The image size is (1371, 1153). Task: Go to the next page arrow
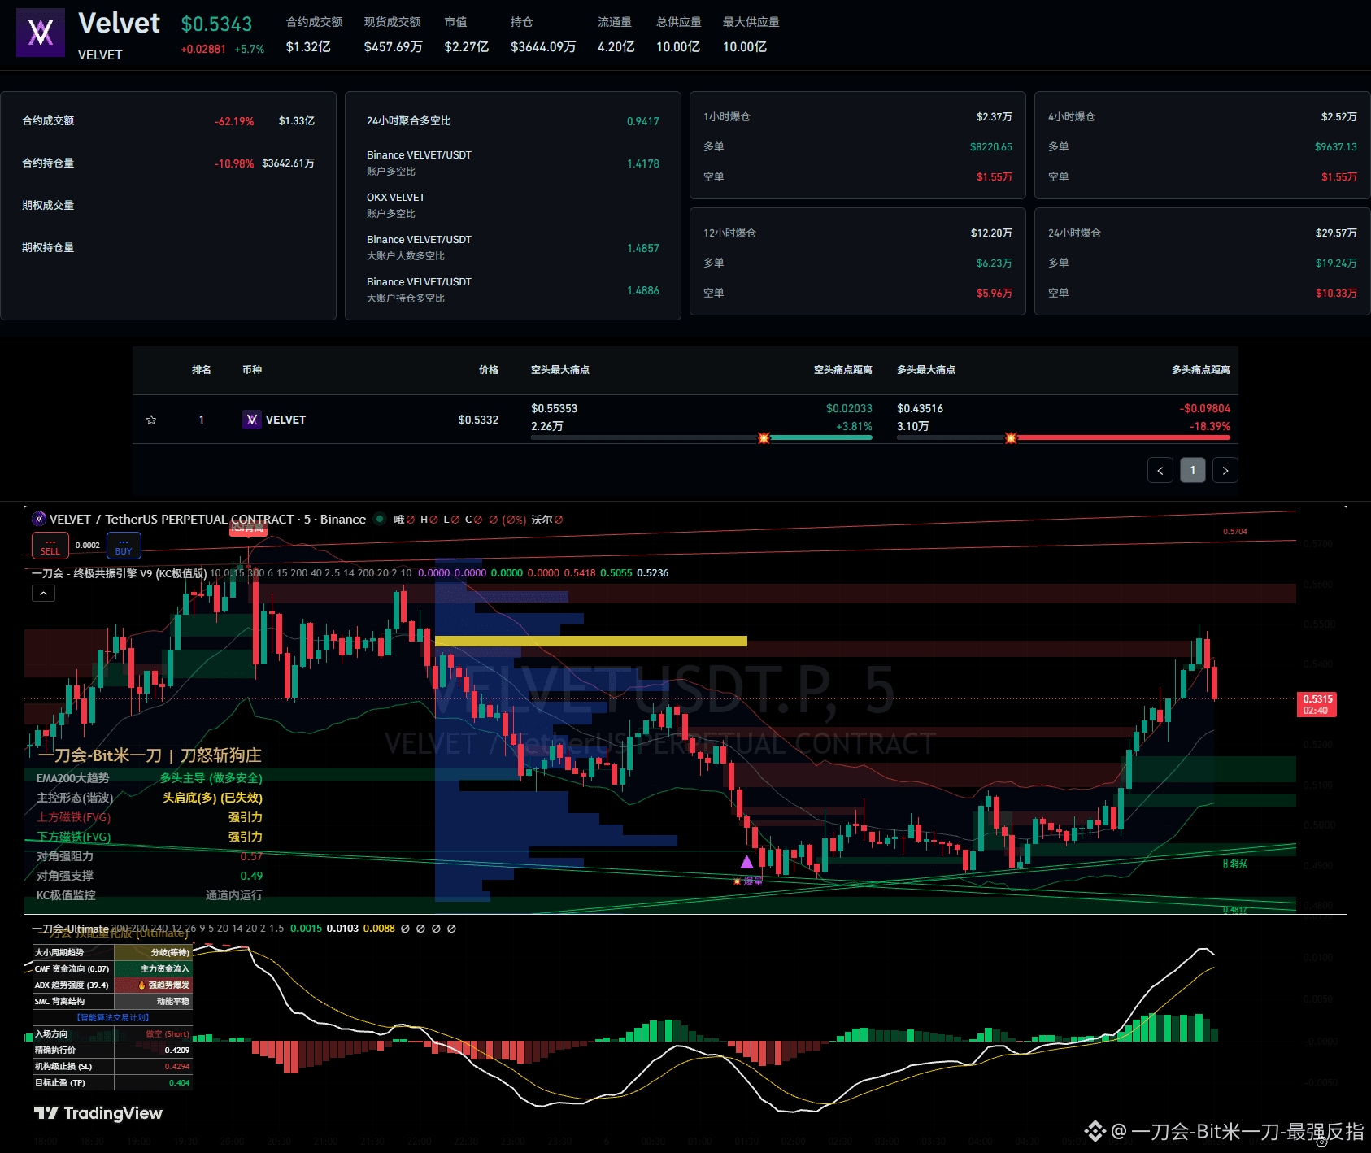[x=1225, y=470]
